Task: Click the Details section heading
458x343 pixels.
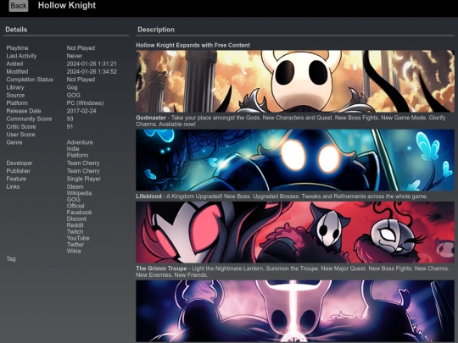Action: pos(16,30)
